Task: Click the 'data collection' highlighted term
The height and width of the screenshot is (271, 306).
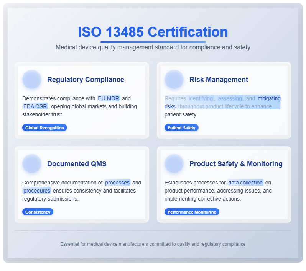Action: coord(245,183)
